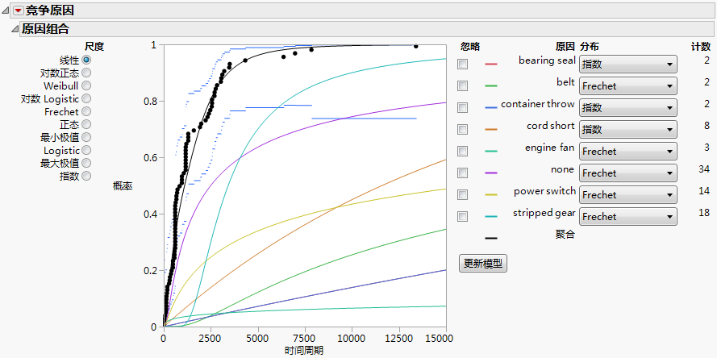This screenshot has width=717, height=358.
Task: Open stripped gear distribution dropdown
Action: pos(627,217)
